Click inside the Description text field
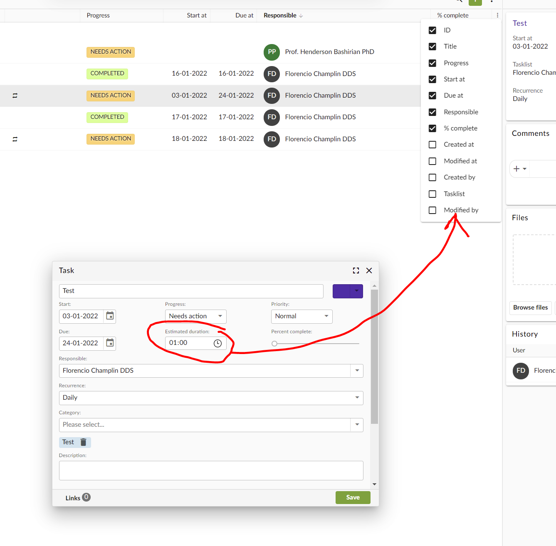This screenshot has width=556, height=546. [211, 470]
